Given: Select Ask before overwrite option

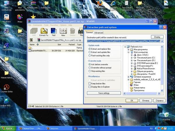Looking at the screenshot, I should coord(90,64).
